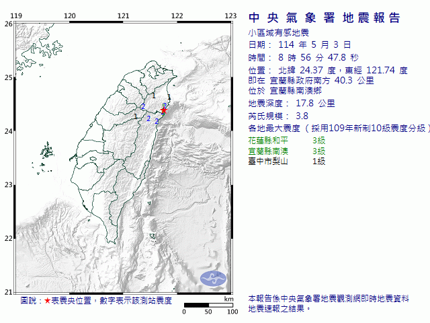The width and height of the screenshot is (430, 323).
Task: Click the title 中央氣象署地震報告
Action: tap(325, 18)
